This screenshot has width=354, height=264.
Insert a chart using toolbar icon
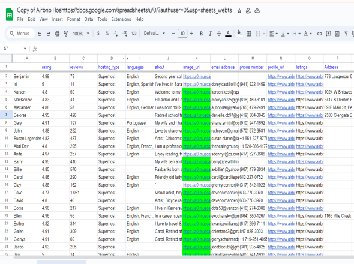click(337, 34)
